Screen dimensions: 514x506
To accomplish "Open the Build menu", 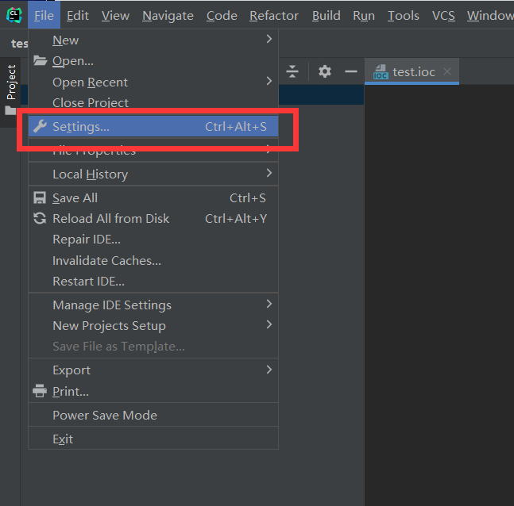I will (327, 15).
